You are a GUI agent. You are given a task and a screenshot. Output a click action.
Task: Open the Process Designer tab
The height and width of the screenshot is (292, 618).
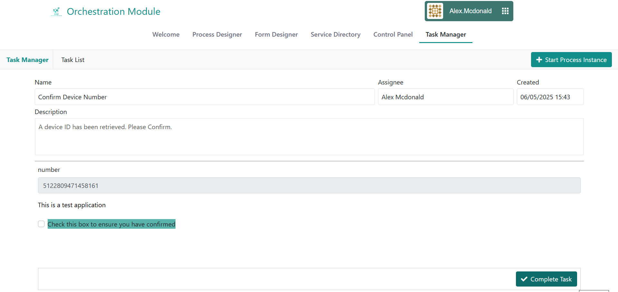tap(217, 34)
